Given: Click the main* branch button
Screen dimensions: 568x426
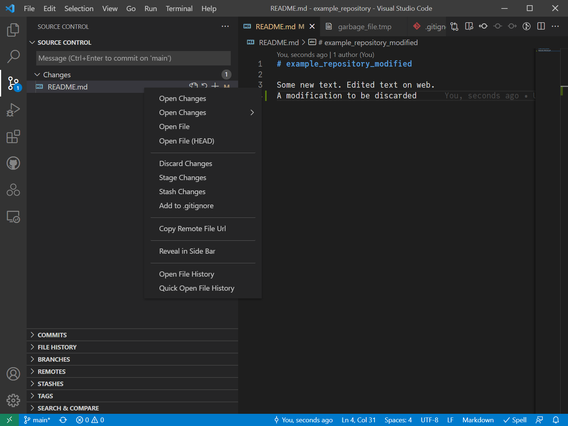Looking at the screenshot, I should (x=37, y=420).
